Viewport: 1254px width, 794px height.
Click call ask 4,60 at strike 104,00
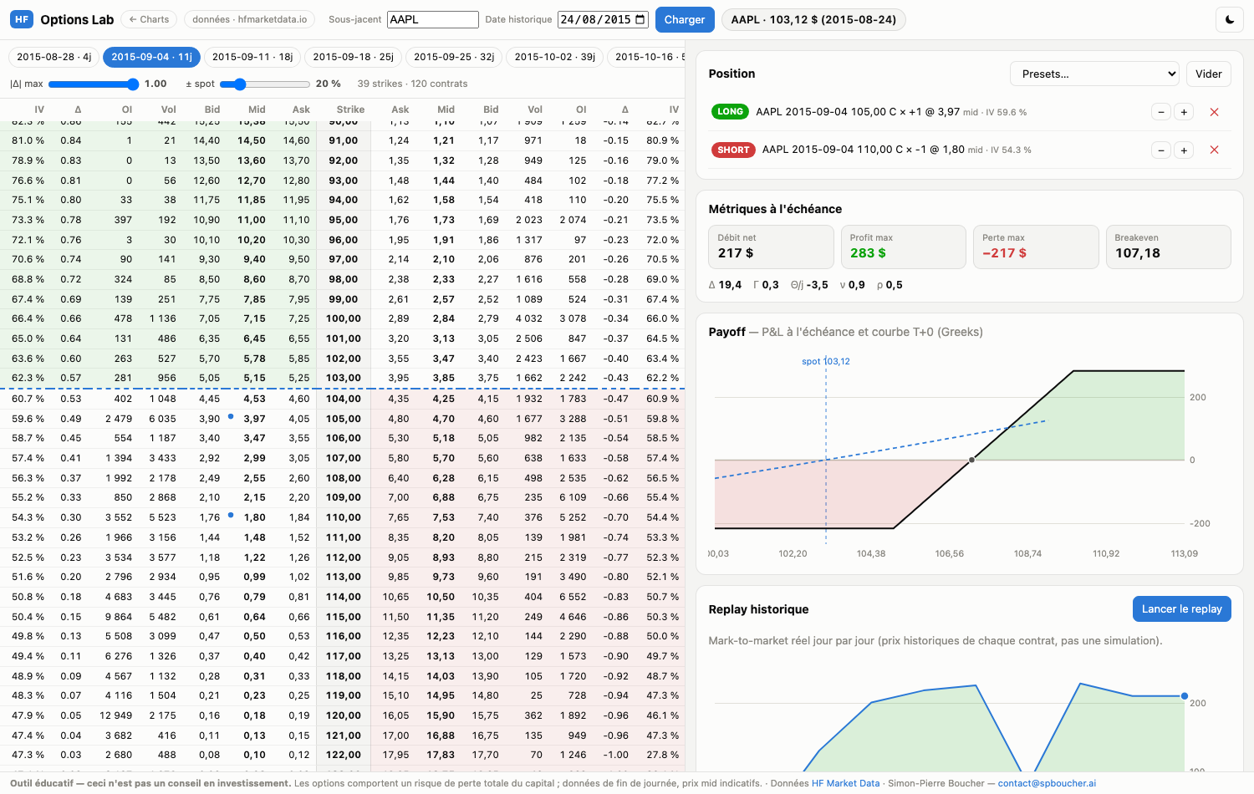299,399
